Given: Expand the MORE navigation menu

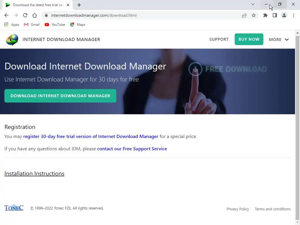Looking at the screenshot, I should (x=279, y=40).
